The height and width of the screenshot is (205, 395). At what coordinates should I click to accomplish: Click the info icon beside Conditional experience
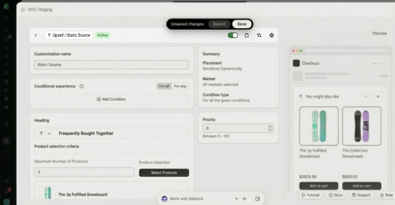[82, 86]
